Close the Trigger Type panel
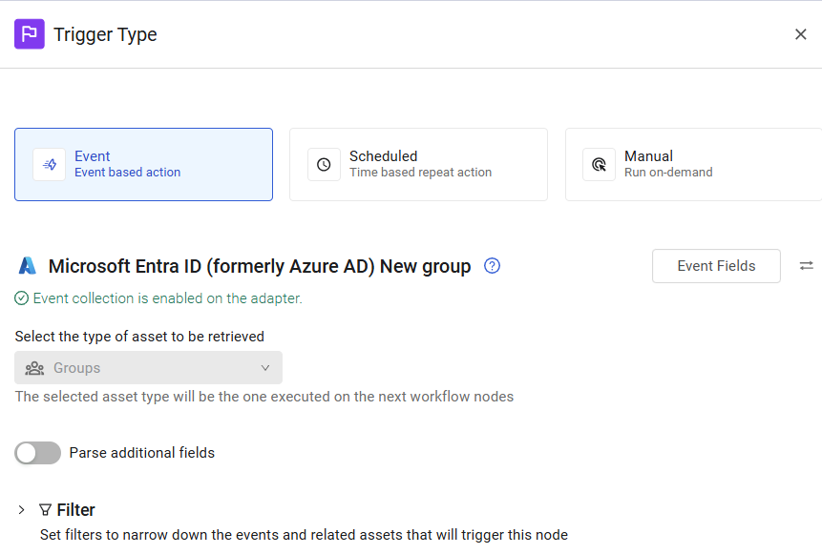 tap(800, 34)
